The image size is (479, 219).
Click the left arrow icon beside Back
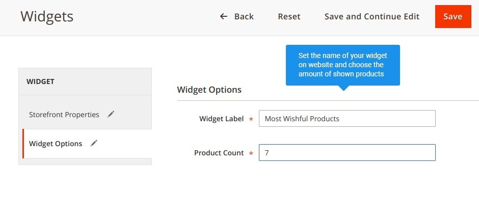224,16
